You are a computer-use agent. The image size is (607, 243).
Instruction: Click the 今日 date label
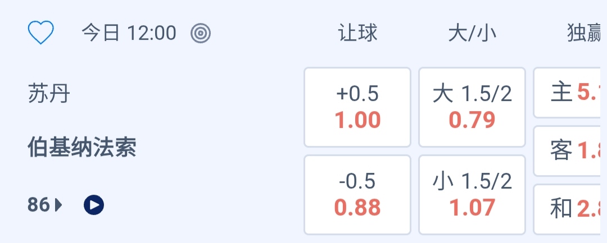[101, 33]
